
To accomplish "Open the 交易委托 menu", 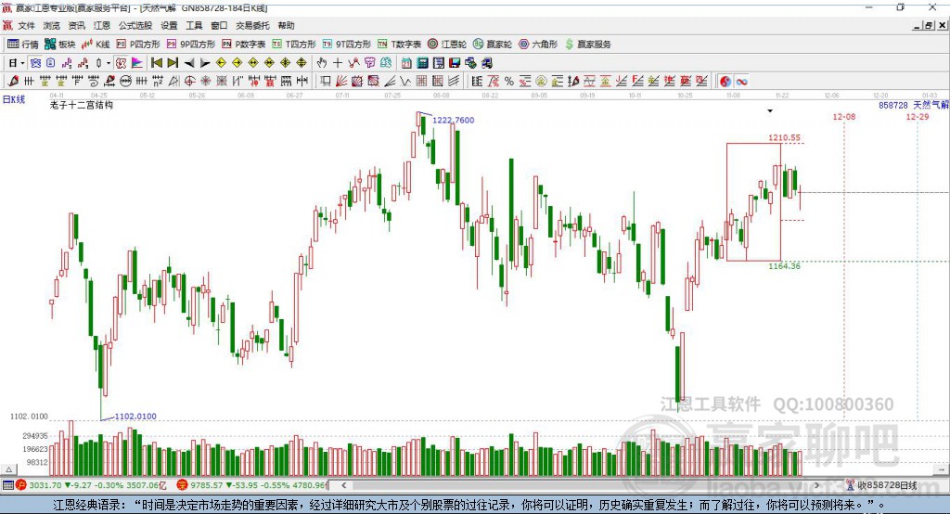I will [x=252, y=25].
